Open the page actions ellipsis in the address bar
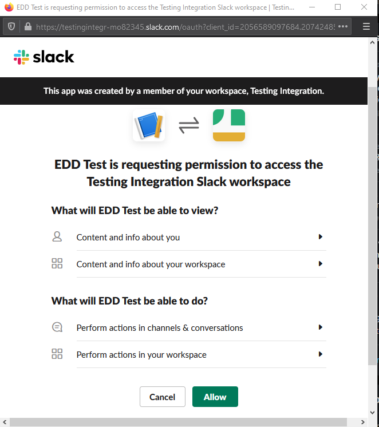 pos(344,27)
